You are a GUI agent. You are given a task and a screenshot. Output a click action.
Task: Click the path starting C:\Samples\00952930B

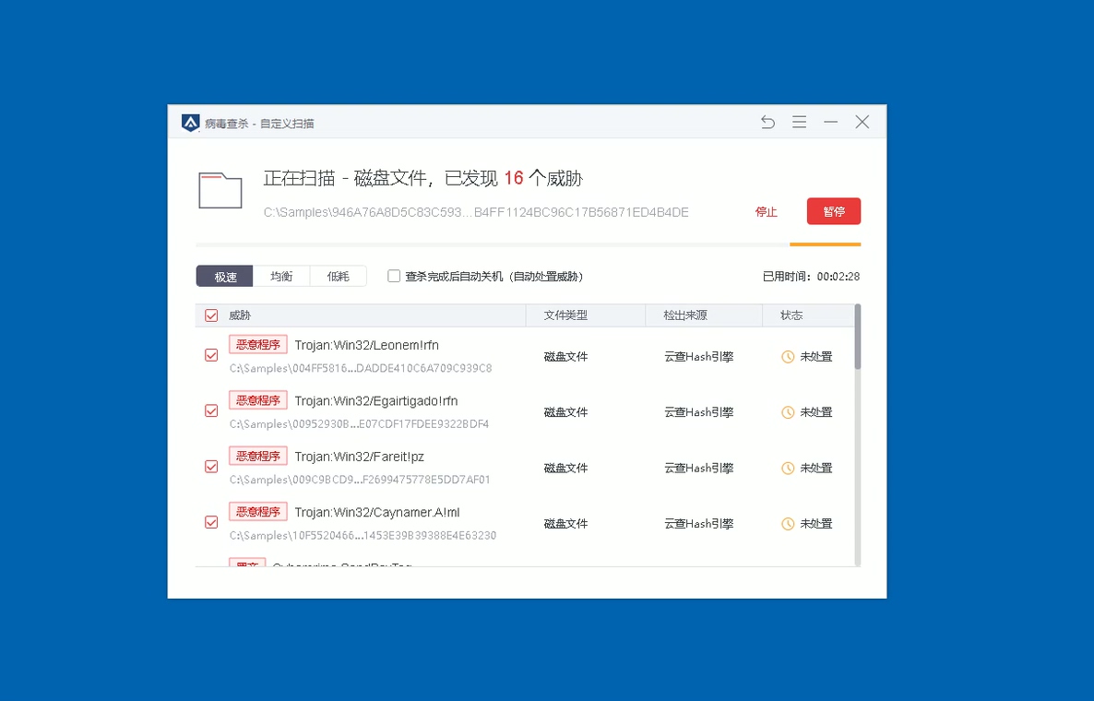pyautogui.click(x=360, y=424)
